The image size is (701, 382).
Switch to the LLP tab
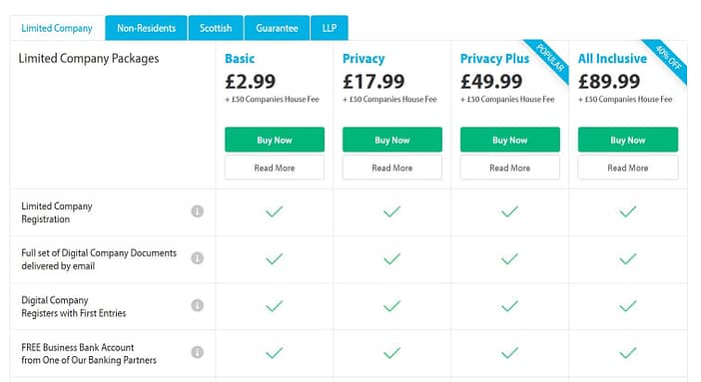pos(330,28)
